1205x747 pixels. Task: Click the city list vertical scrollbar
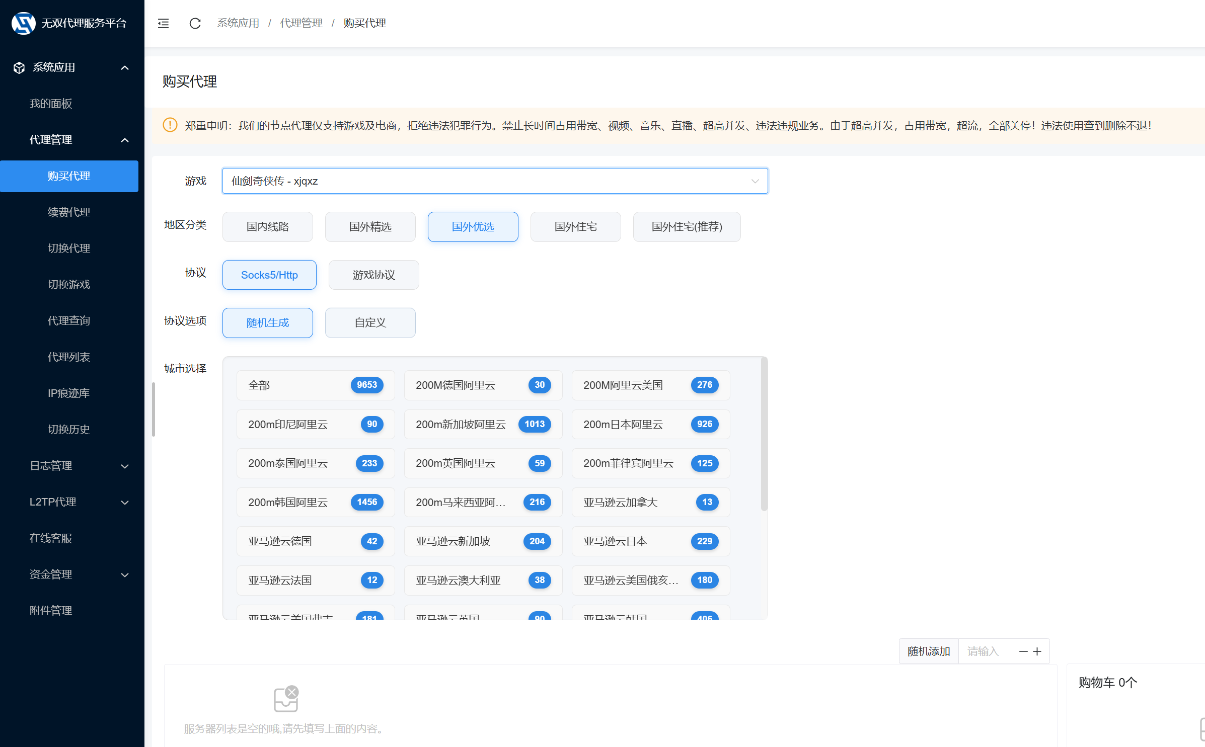[764, 434]
